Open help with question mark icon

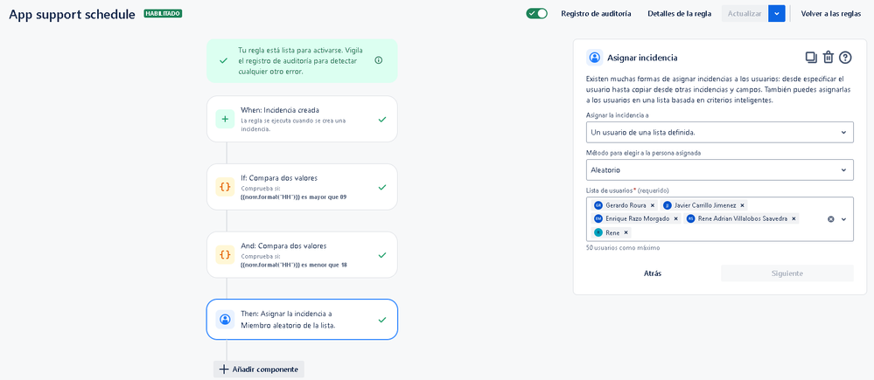(x=846, y=57)
